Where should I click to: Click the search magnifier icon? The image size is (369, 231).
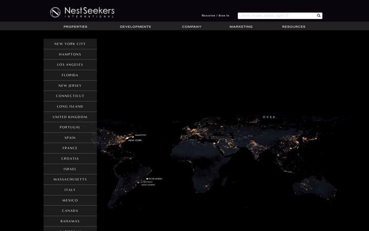pyautogui.click(x=319, y=15)
